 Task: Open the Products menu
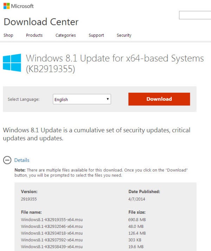(34, 35)
